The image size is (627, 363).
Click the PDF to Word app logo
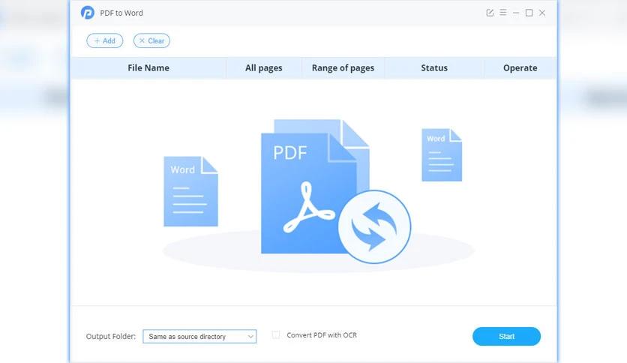coord(88,13)
